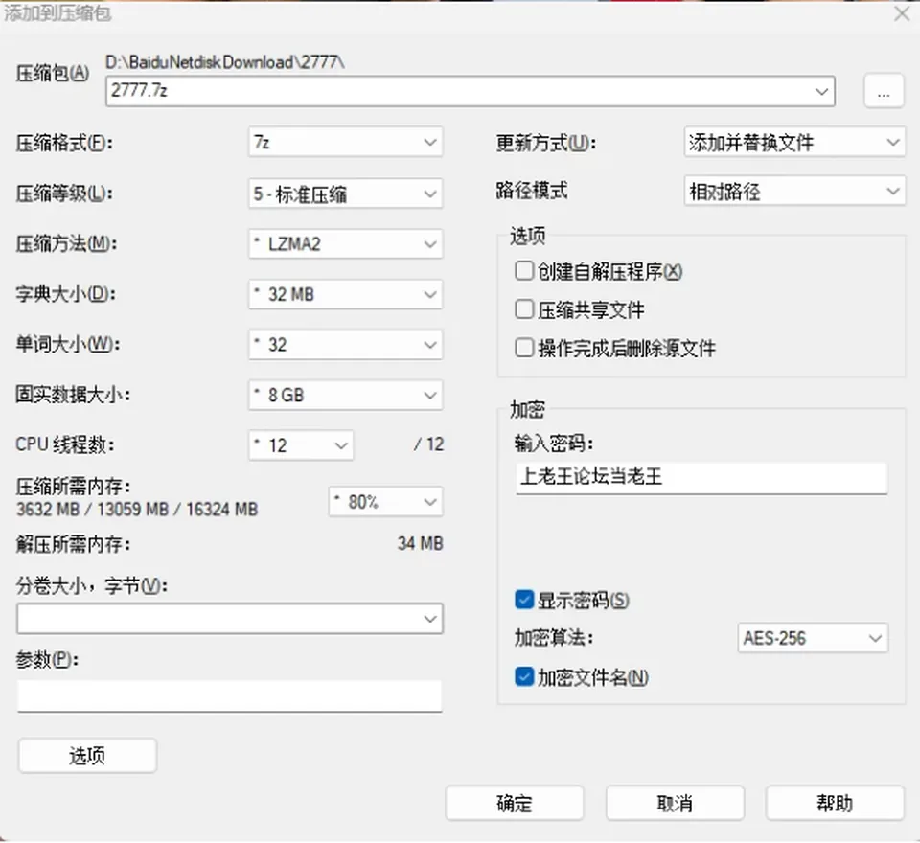Screen dimensions: 920x843
Task: Uncheck 加密文件名 checkbox
Action: [523, 676]
